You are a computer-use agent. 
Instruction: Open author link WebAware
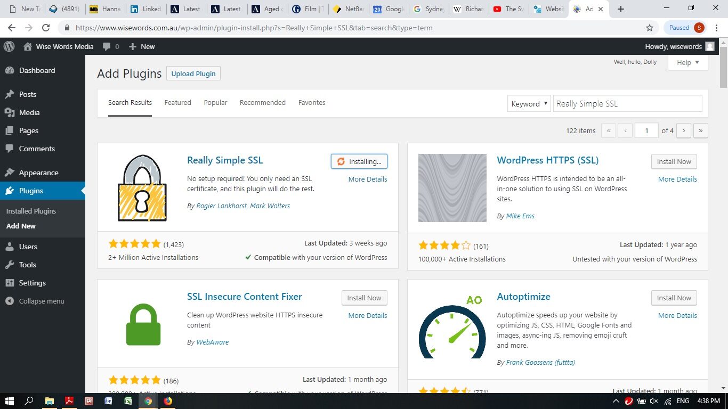[x=213, y=342]
